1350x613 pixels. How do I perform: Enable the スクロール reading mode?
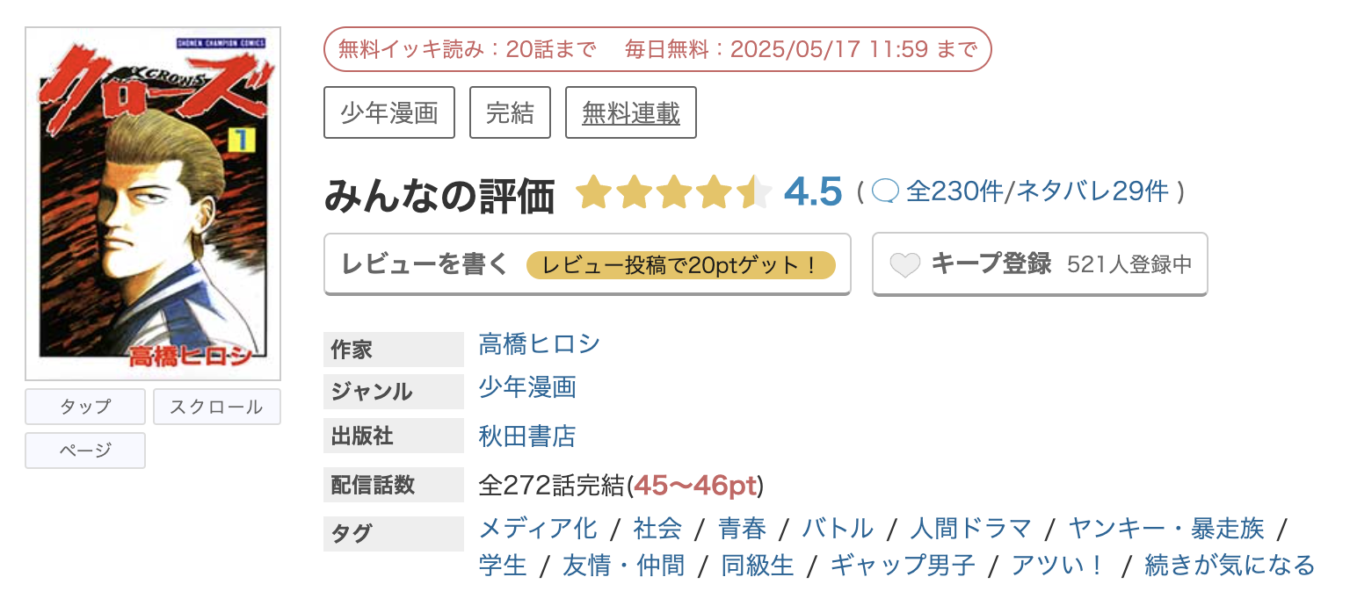(x=216, y=406)
